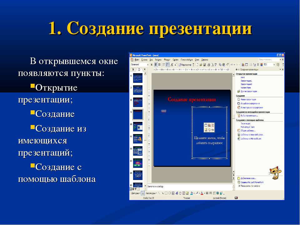300x225 pixels.
Task: Open the Garamond font name dropdown
Action: (x=148, y=65)
